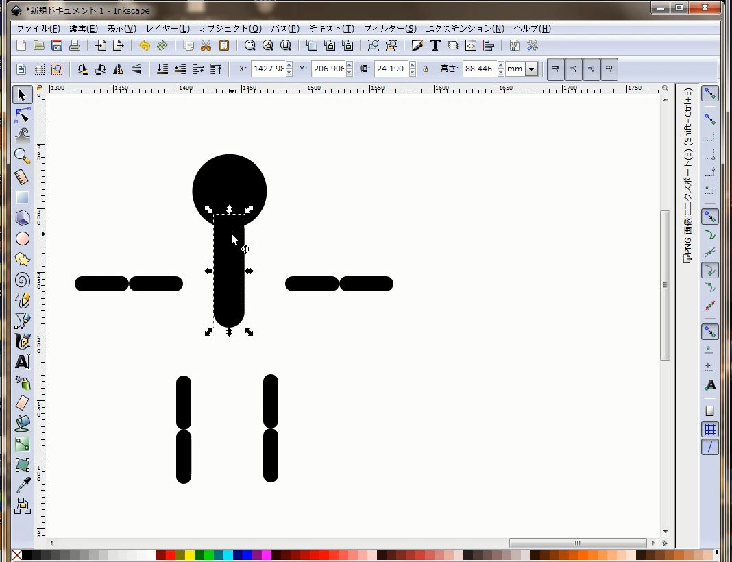Toggle snap to guides button
732x562 pixels.
tap(710, 448)
